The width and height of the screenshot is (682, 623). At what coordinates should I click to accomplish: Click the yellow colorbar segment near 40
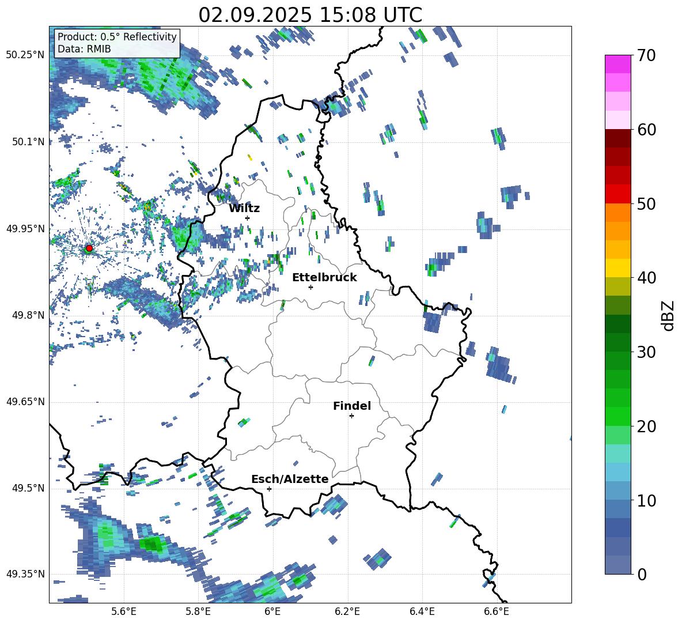617,268
